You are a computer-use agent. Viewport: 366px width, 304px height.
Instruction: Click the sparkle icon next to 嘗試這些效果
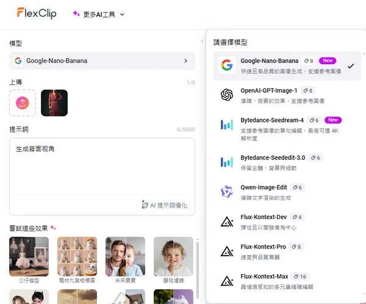point(53,227)
